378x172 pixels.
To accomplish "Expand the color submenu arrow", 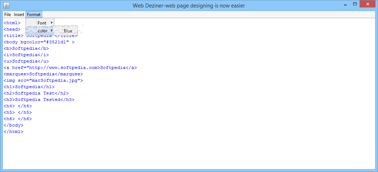I will click(51, 31).
